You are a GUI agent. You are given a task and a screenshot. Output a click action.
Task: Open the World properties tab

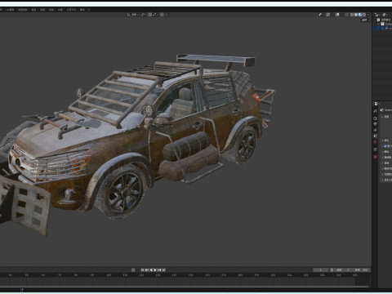(x=375, y=141)
